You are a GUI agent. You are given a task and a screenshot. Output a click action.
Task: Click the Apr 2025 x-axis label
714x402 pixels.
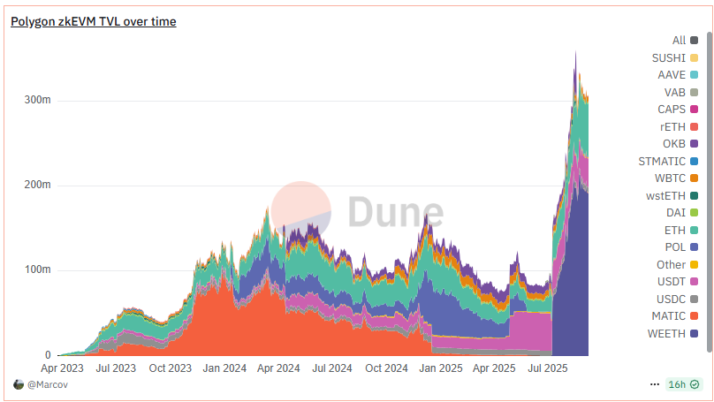coord(494,368)
